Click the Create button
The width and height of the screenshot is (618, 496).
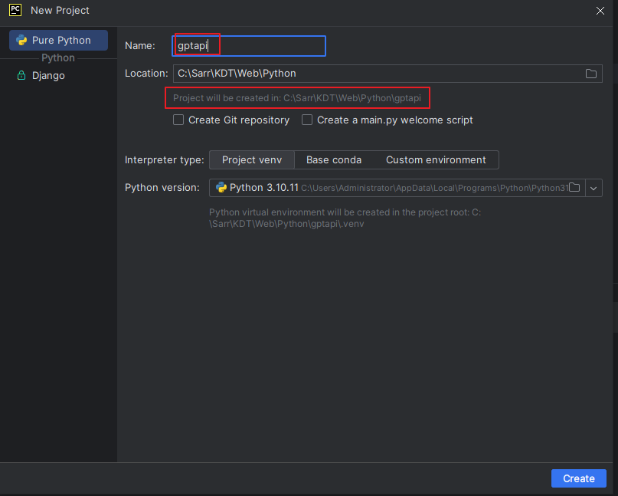(579, 478)
